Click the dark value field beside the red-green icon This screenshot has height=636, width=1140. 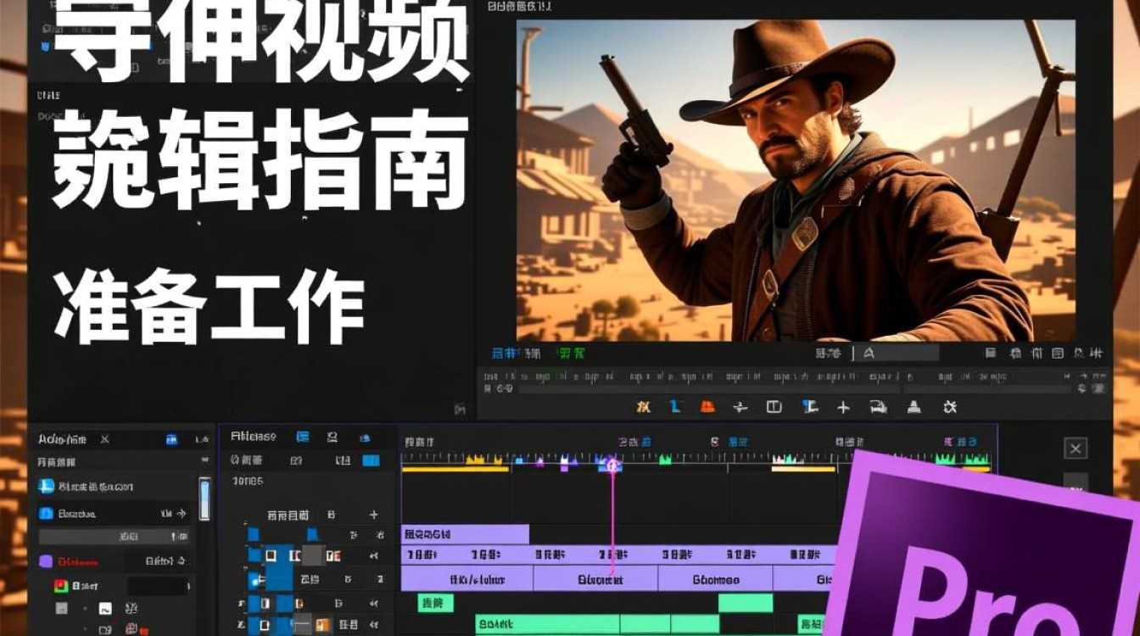[x=158, y=586]
